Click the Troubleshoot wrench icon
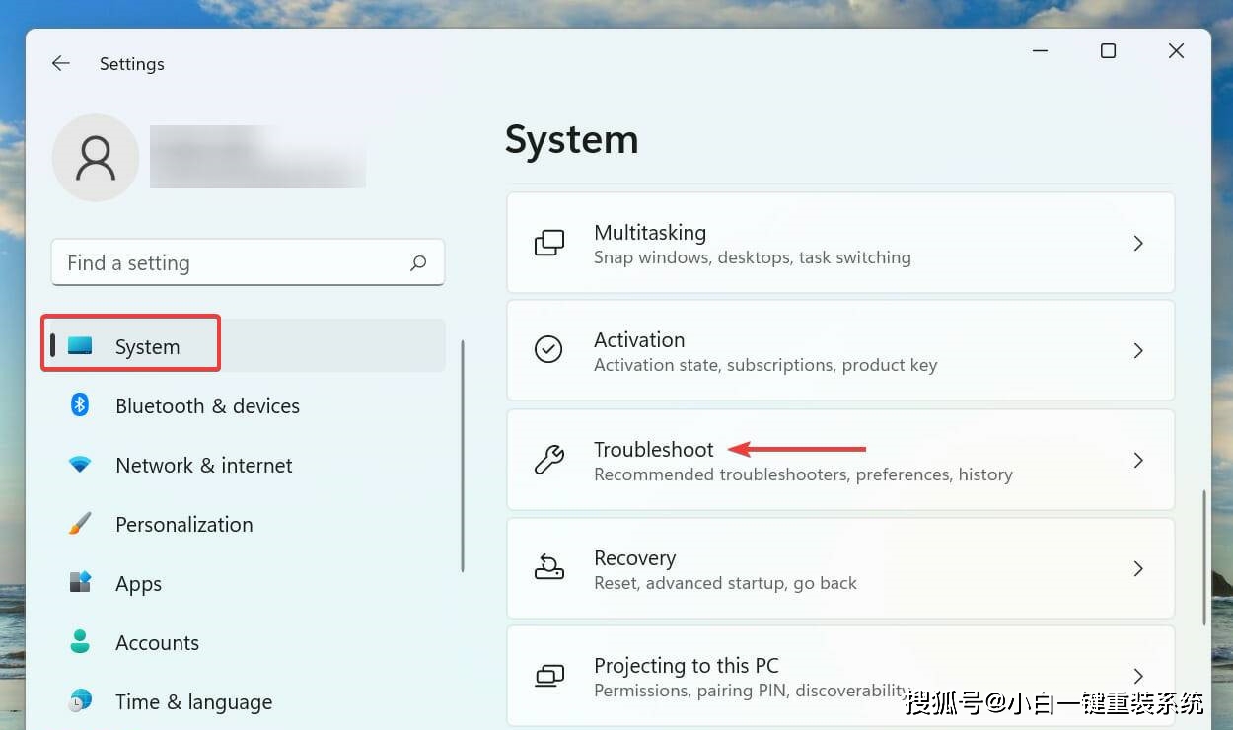The width and height of the screenshot is (1233, 730). 549,460
